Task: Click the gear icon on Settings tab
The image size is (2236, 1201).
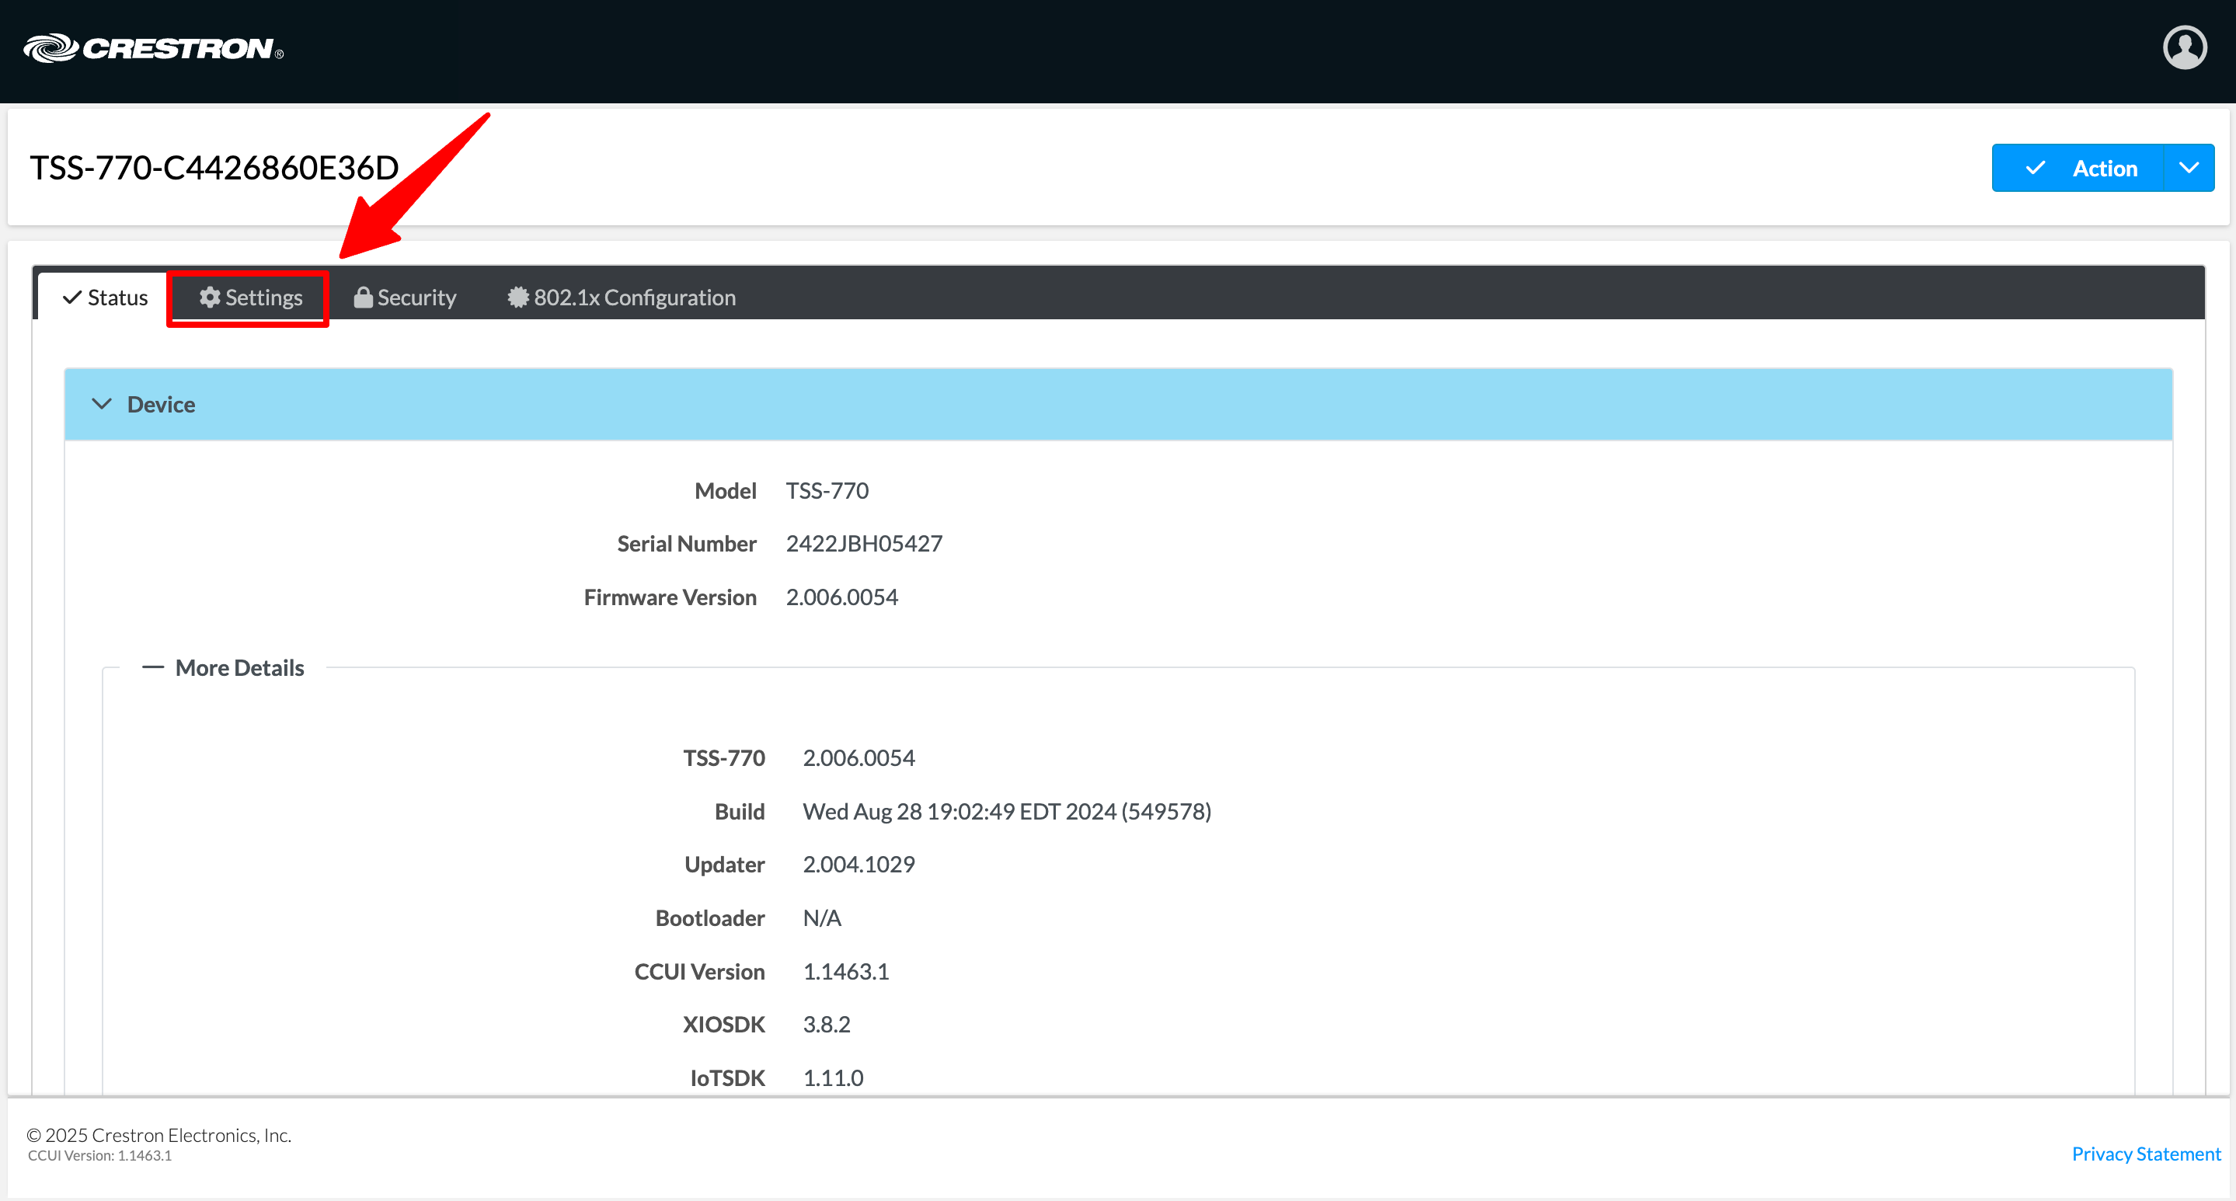Action: click(x=209, y=298)
